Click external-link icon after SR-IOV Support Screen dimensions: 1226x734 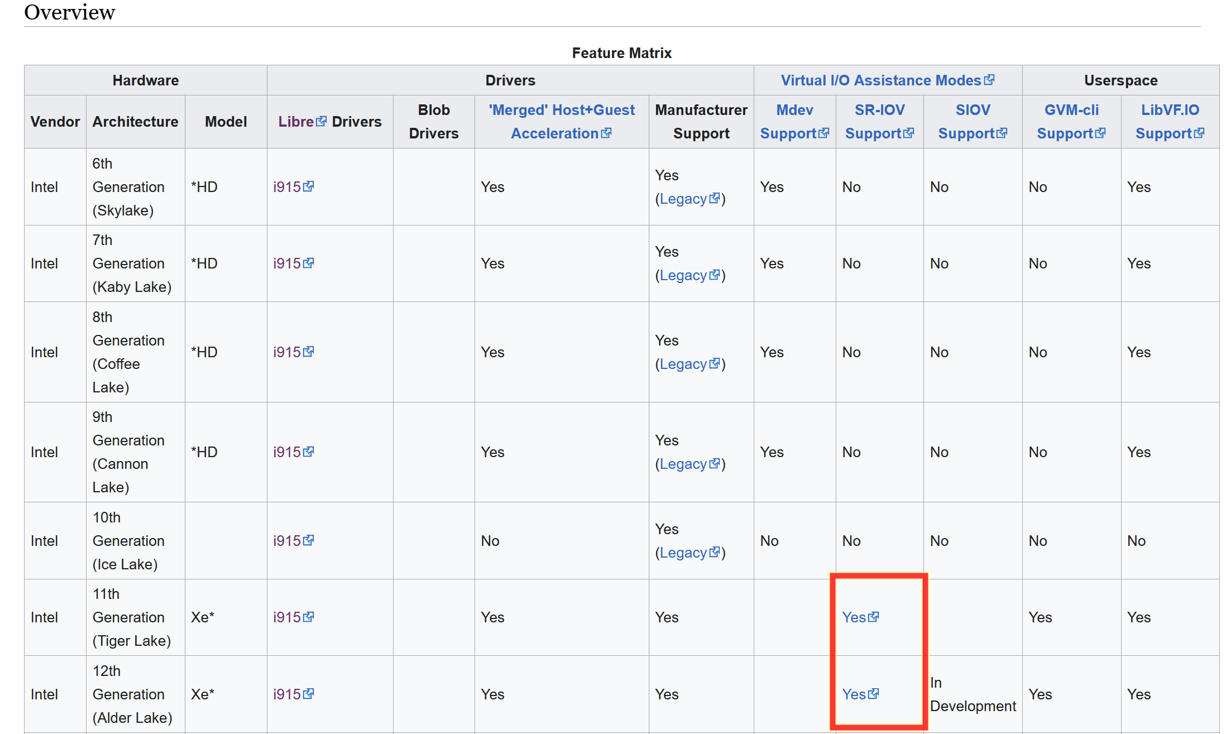pos(909,133)
